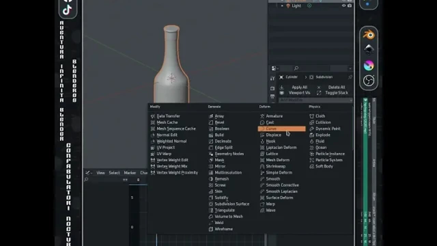
Task: Toggle the pin icon in Properties header
Action: point(350,77)
